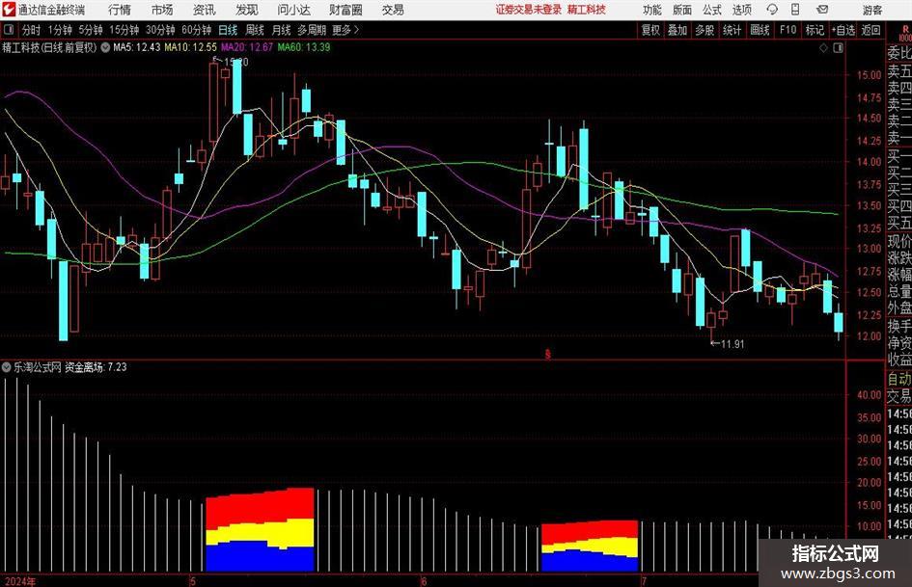Switch to the 5分钟 period tab

coord(91,30)
